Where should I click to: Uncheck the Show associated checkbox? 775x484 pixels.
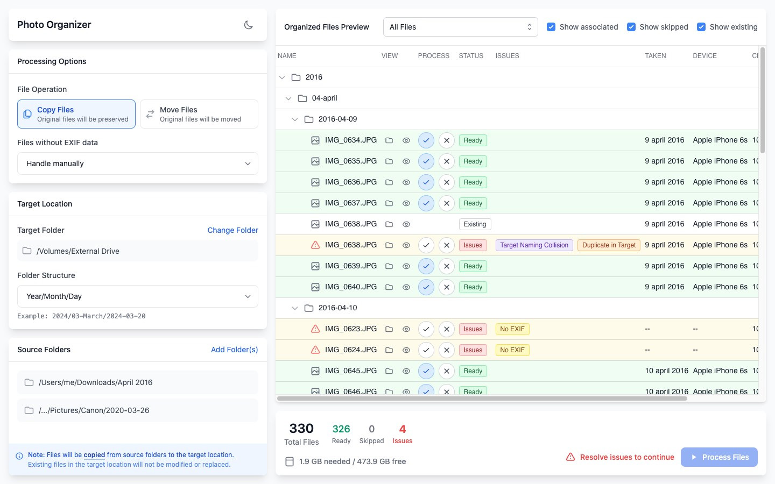[x=551, y=27]
